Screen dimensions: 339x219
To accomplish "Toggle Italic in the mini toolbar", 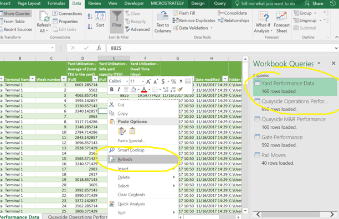I will click(119, 90).
